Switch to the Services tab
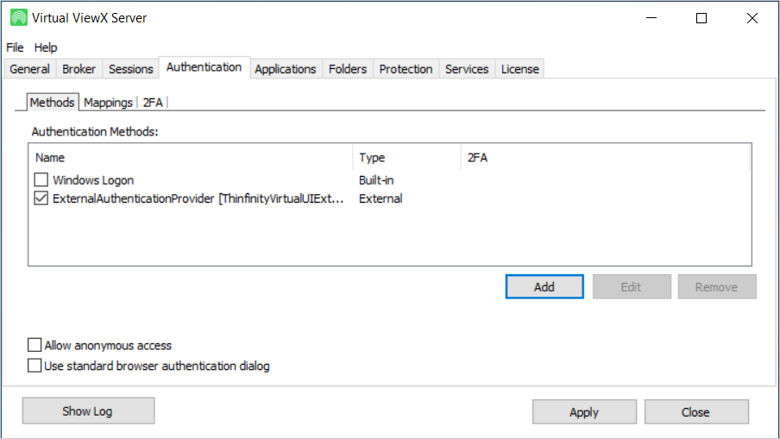The width and height of the screenshot is (780, 439). pyautogui.click(x=467, y=69)
